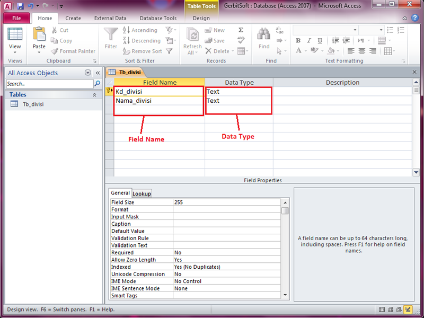
Task: Click the Spelling check icon in Records group
Action: [x=241, y=40]
